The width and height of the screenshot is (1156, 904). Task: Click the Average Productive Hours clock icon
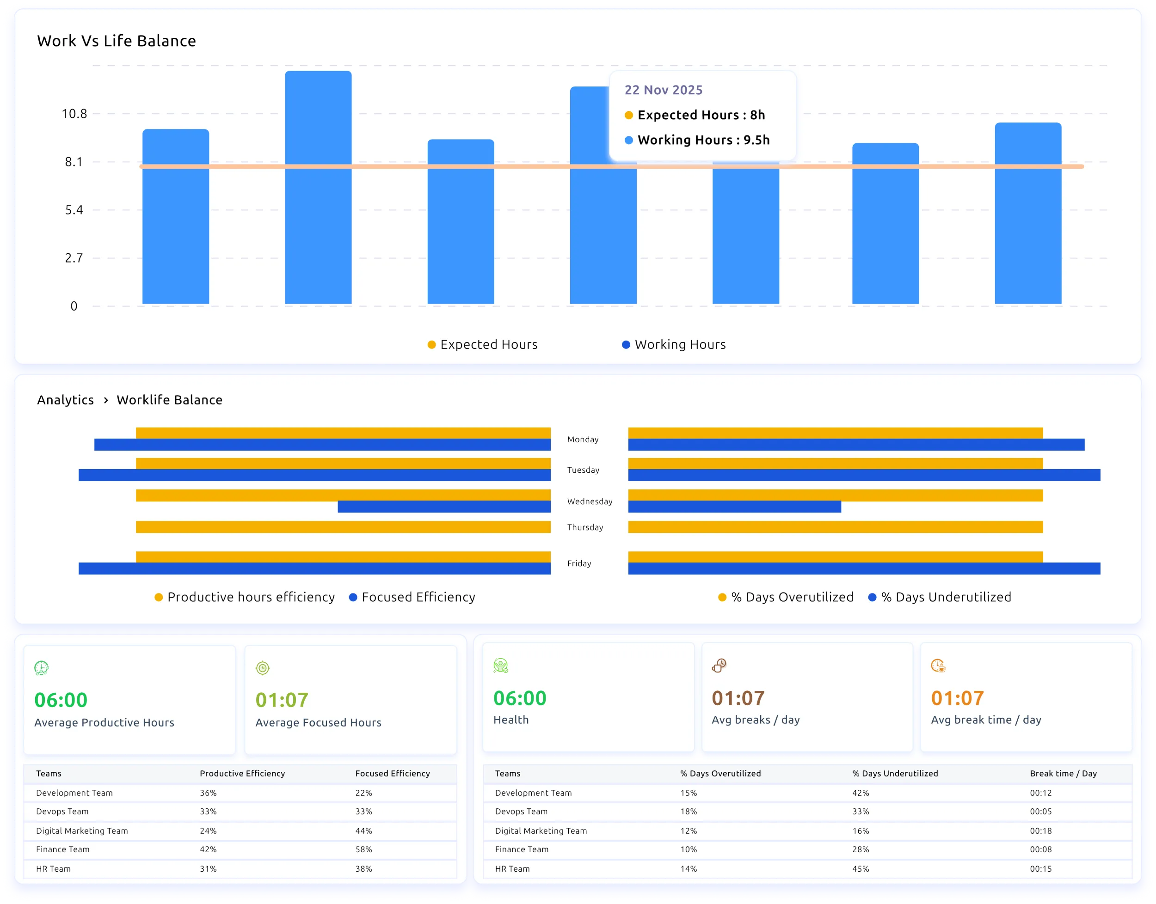point(41,668)
